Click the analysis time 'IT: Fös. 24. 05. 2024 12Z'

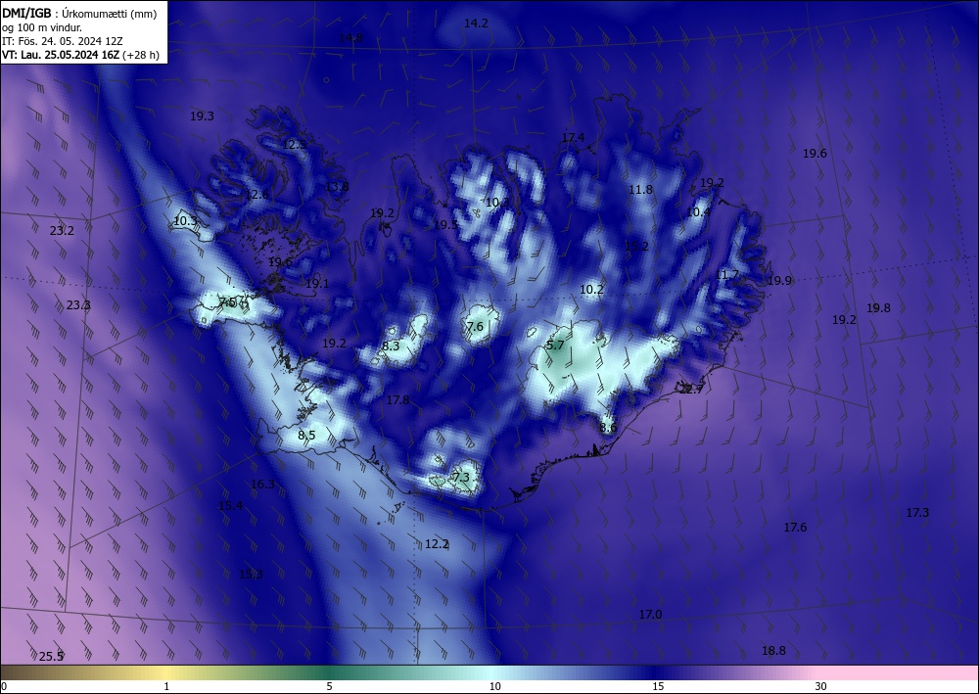point(63,41)
